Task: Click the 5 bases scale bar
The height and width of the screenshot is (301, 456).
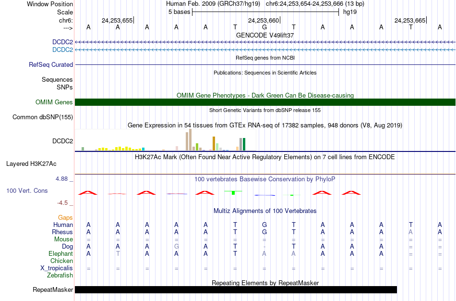Action: pyautogui.click(x=265, y=12)
